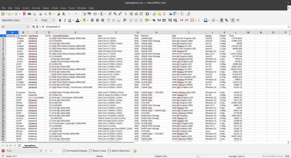Viewport: 291px width, 158px height.
Task: Select Match Case radio option
Action: coord(97,151)
